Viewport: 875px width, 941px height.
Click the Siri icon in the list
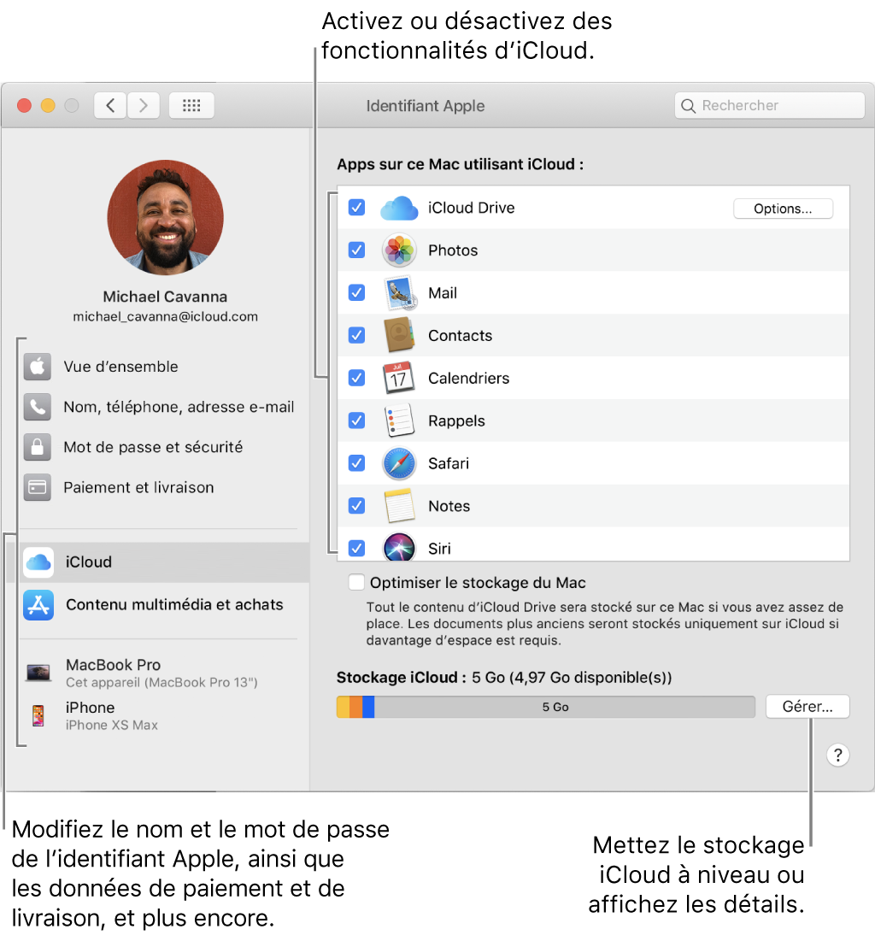click(x=398, y=548)
